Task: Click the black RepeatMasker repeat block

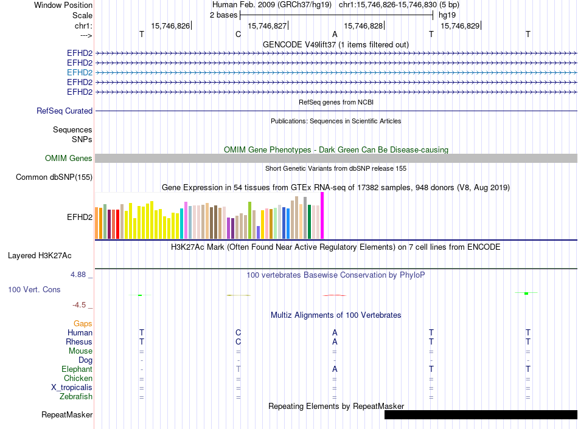Action: click(x=481, y=414)
